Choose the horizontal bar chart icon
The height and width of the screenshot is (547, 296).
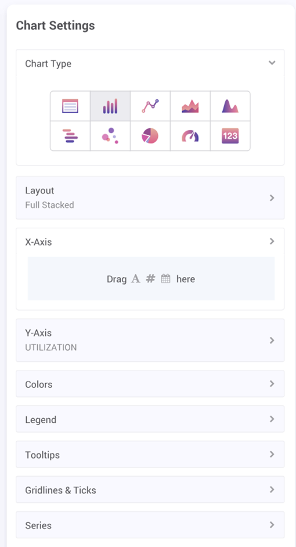(x=70, y=136)
